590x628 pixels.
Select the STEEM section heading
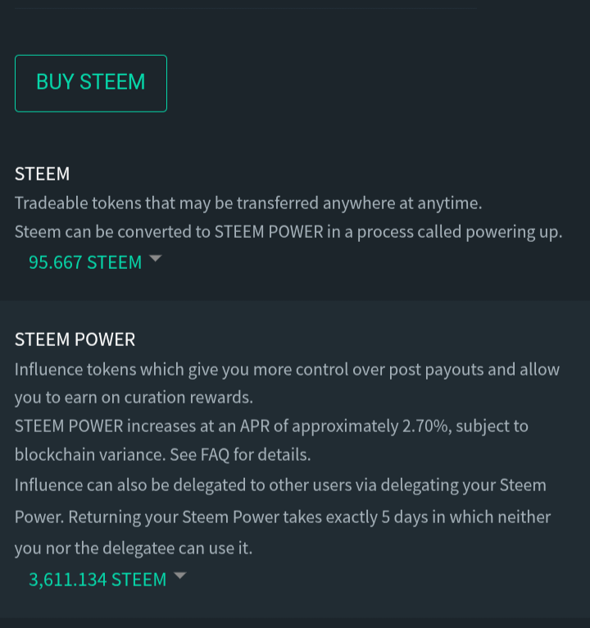[x=42, y=174]
